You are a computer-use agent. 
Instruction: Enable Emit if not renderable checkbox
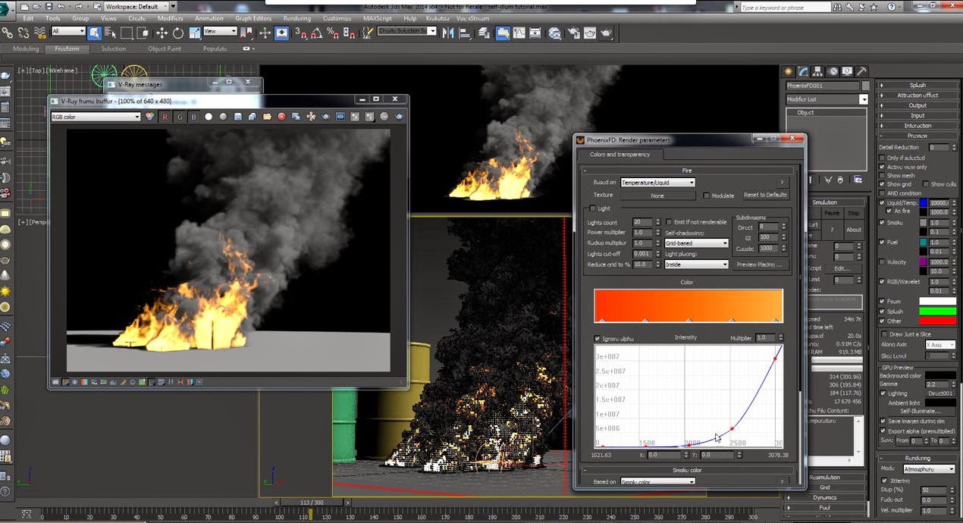[x=669, y=222]
